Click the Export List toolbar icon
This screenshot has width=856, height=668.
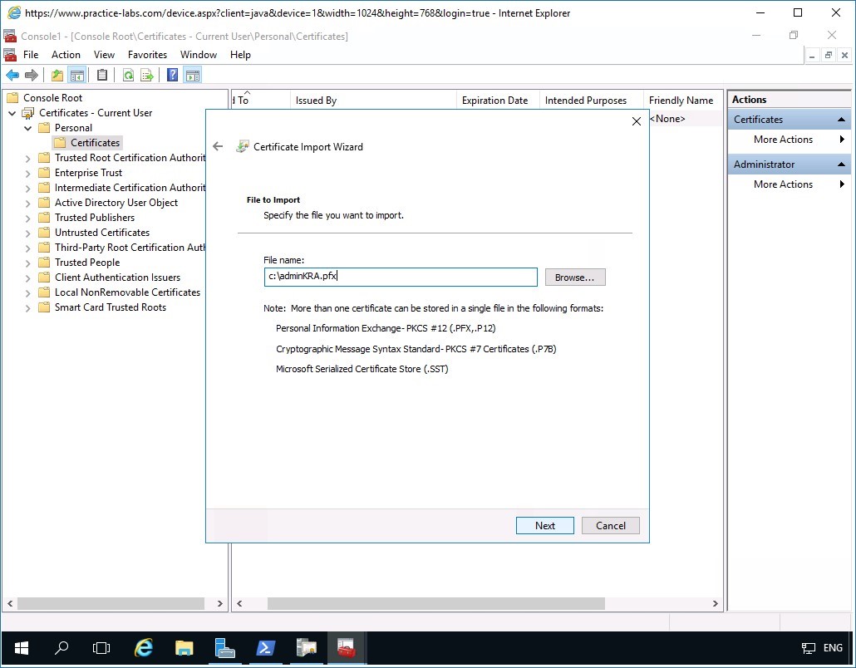[x=147, y=76]
